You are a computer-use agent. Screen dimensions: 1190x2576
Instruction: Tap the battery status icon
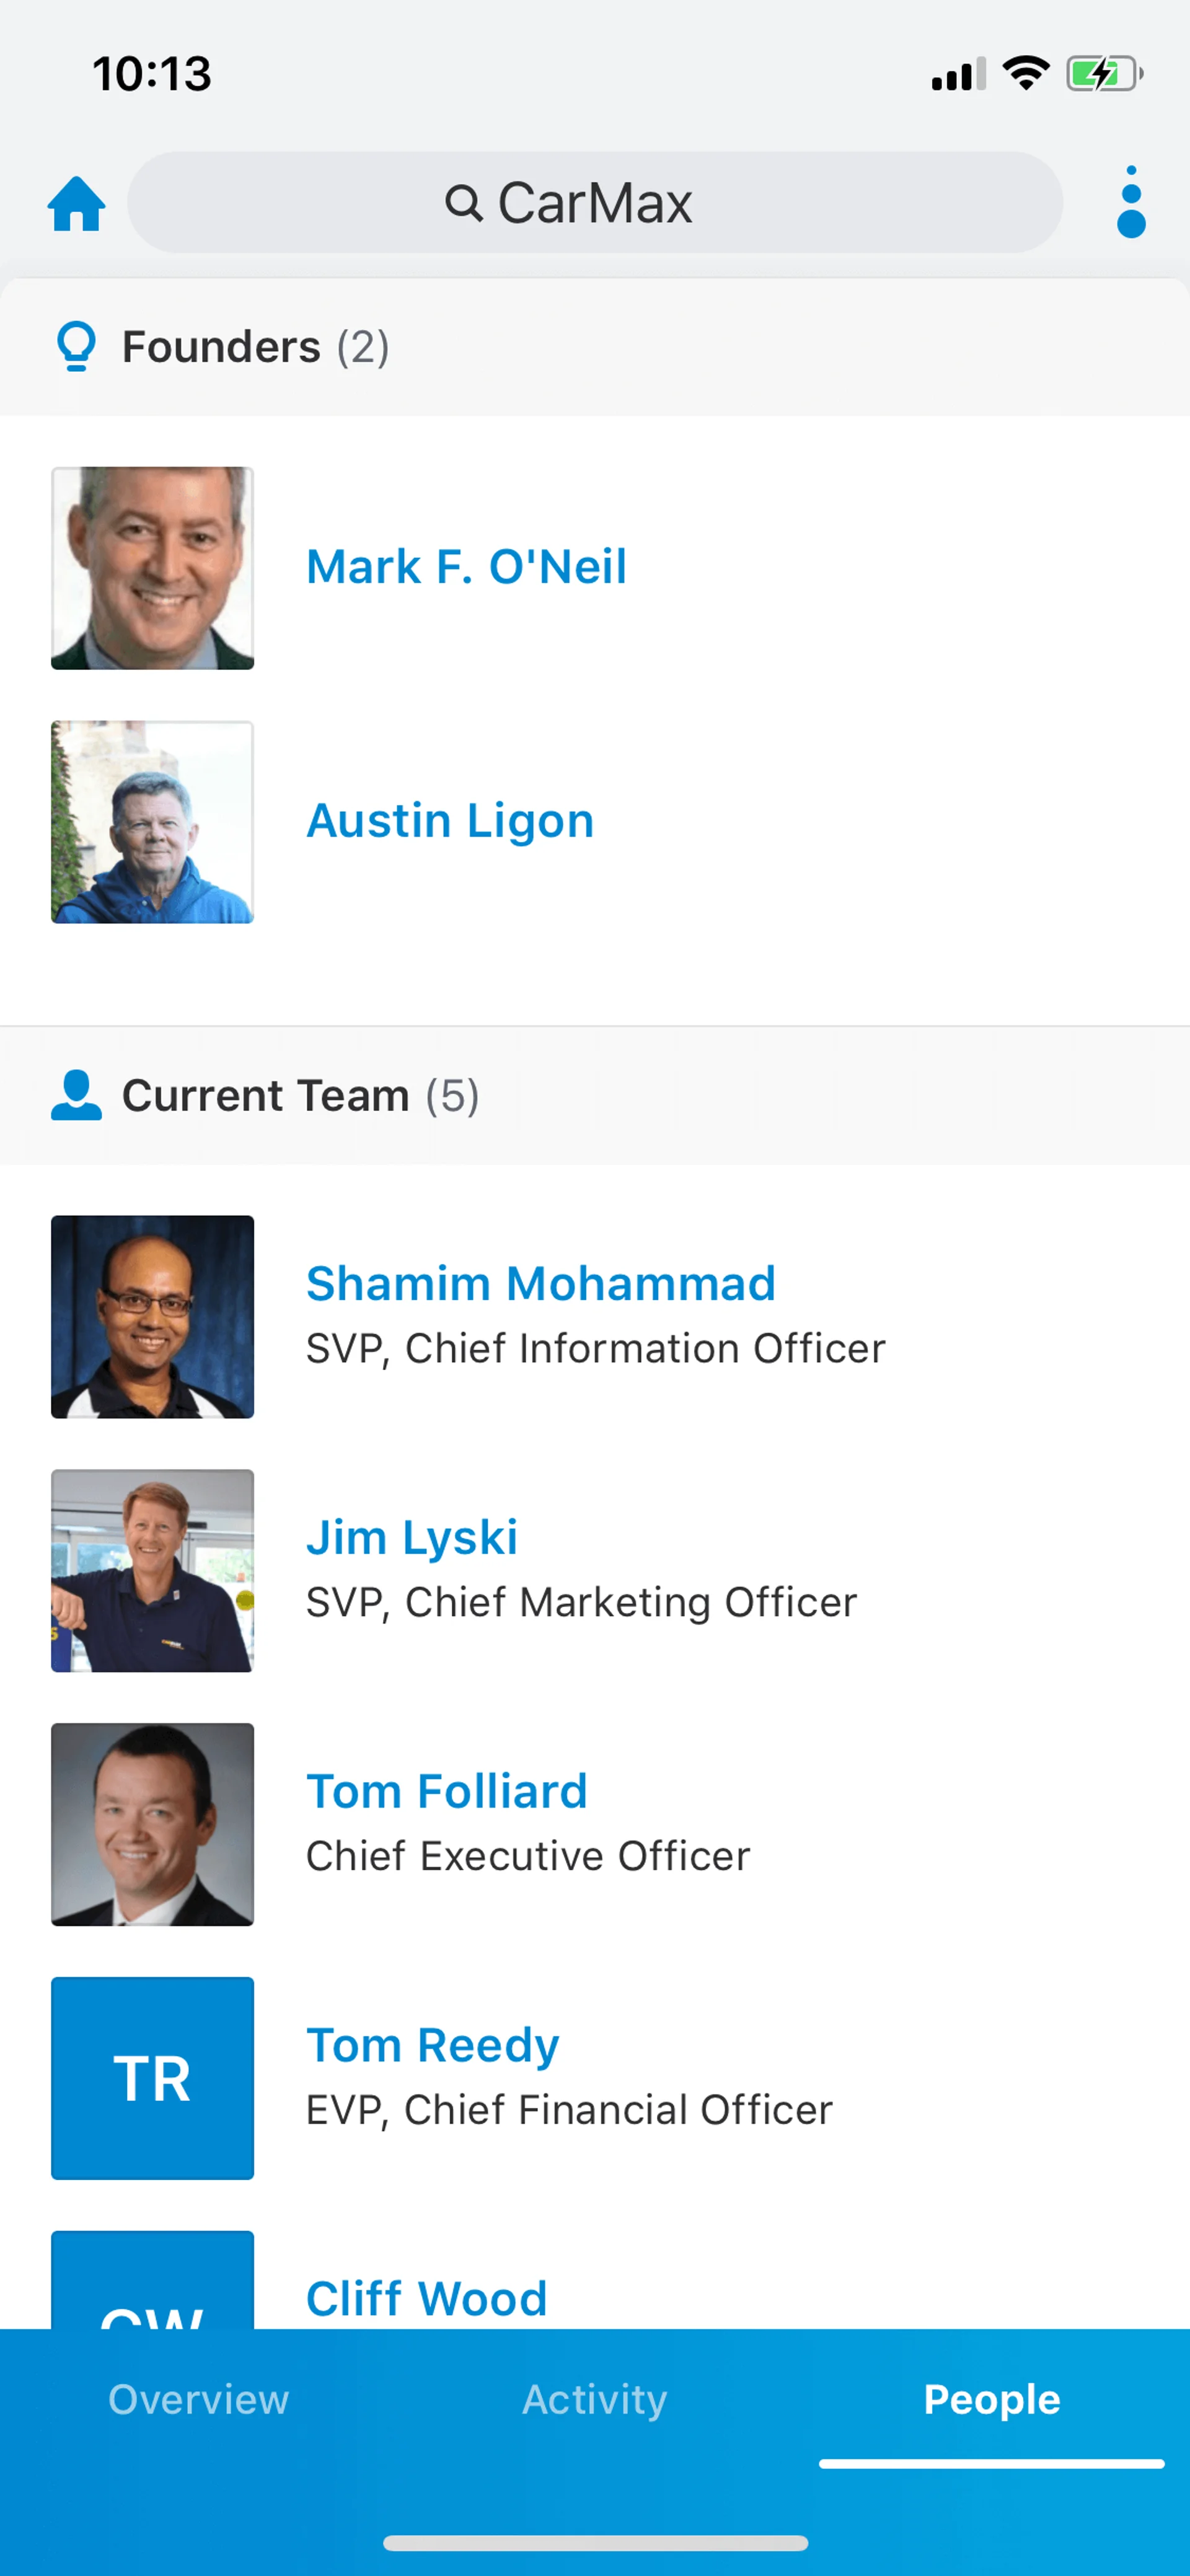1103,73
